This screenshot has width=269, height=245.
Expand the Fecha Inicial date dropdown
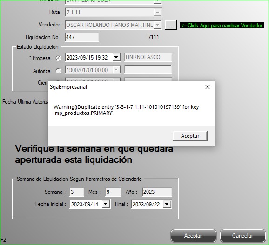point(106,204)
